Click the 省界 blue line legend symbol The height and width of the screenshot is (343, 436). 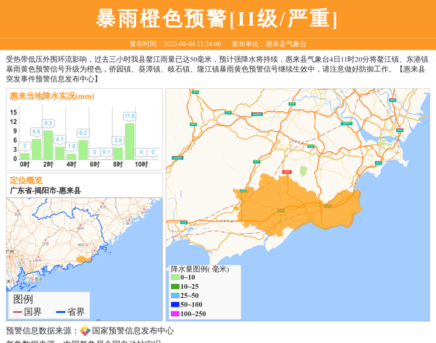click(x=60, y=312)
